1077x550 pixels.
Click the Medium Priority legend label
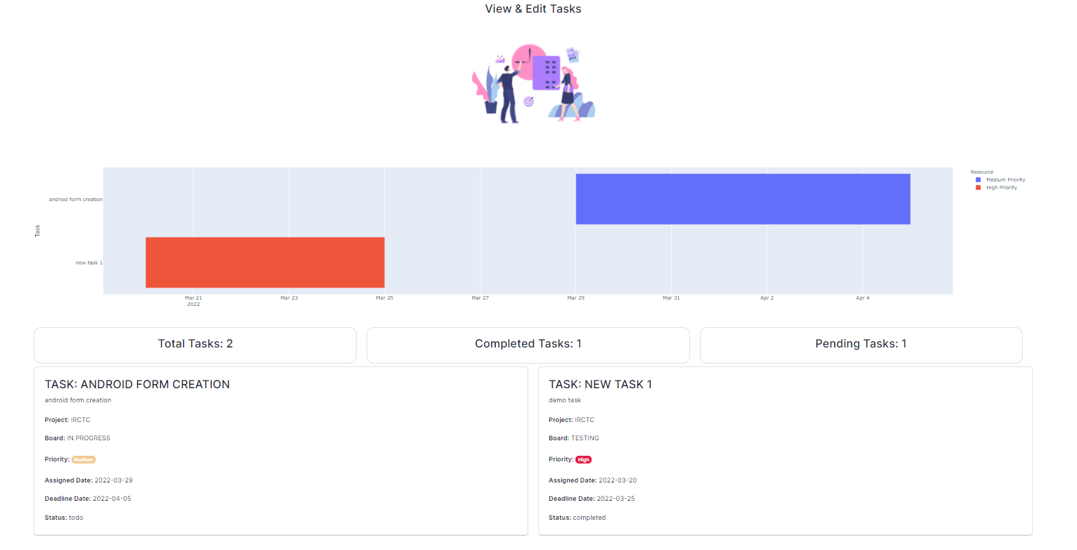click(x=1005, y=180)
